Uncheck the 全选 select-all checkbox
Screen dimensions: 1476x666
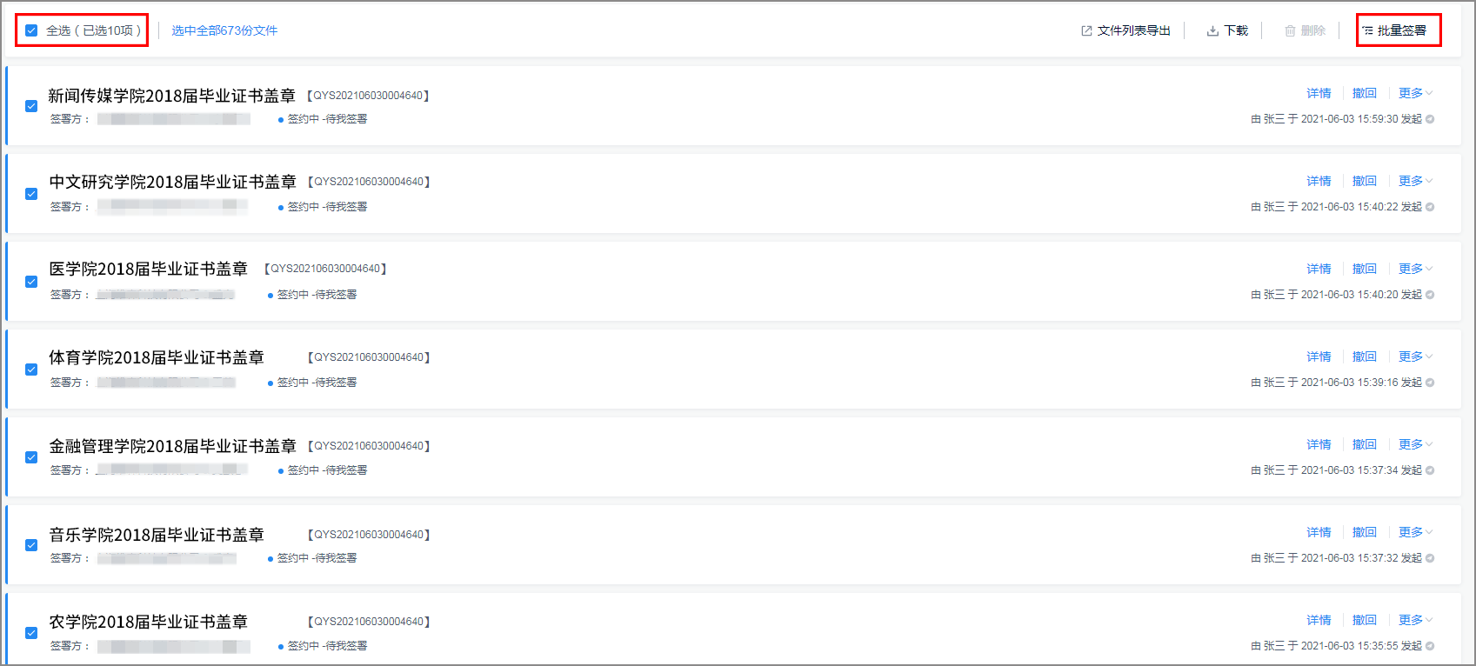point(31,30)
